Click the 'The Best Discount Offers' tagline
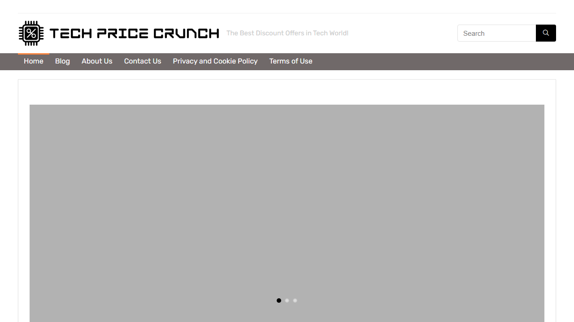The height and width of the screenshot is (322, 574). click(x=287, y=33)
